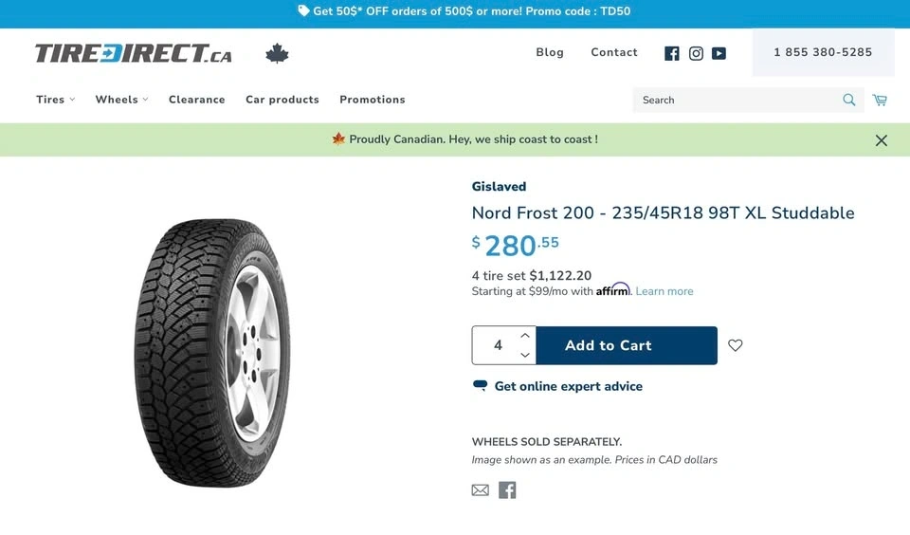Screen dimensions: 910x535
Task: Add tire to wishlist heart icon
Action: (736, 345)
